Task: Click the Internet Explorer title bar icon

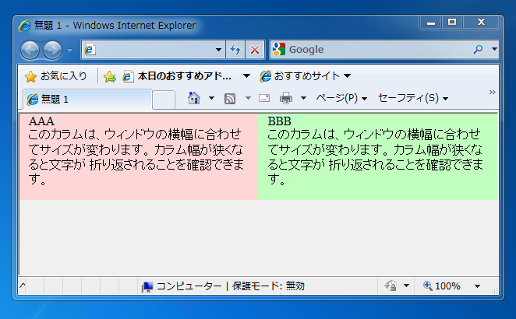Action: [25, 26]
